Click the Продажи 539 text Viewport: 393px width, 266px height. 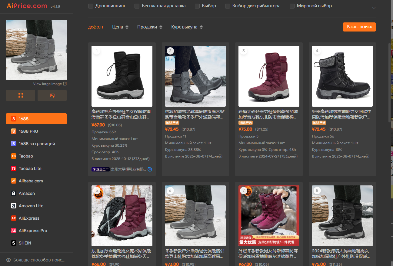(104, 132)
